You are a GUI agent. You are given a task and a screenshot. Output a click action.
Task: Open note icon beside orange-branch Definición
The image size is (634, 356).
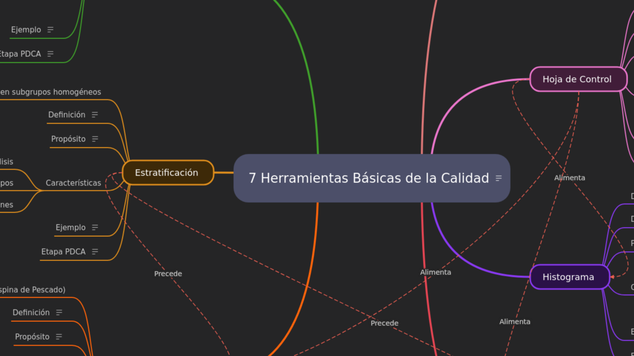[59, 312]
